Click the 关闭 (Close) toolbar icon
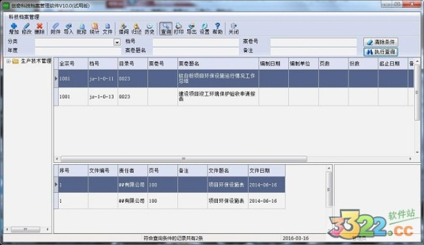 (234, 29)
